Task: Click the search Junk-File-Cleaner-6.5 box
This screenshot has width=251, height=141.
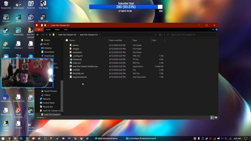Action: pos(191,35)
